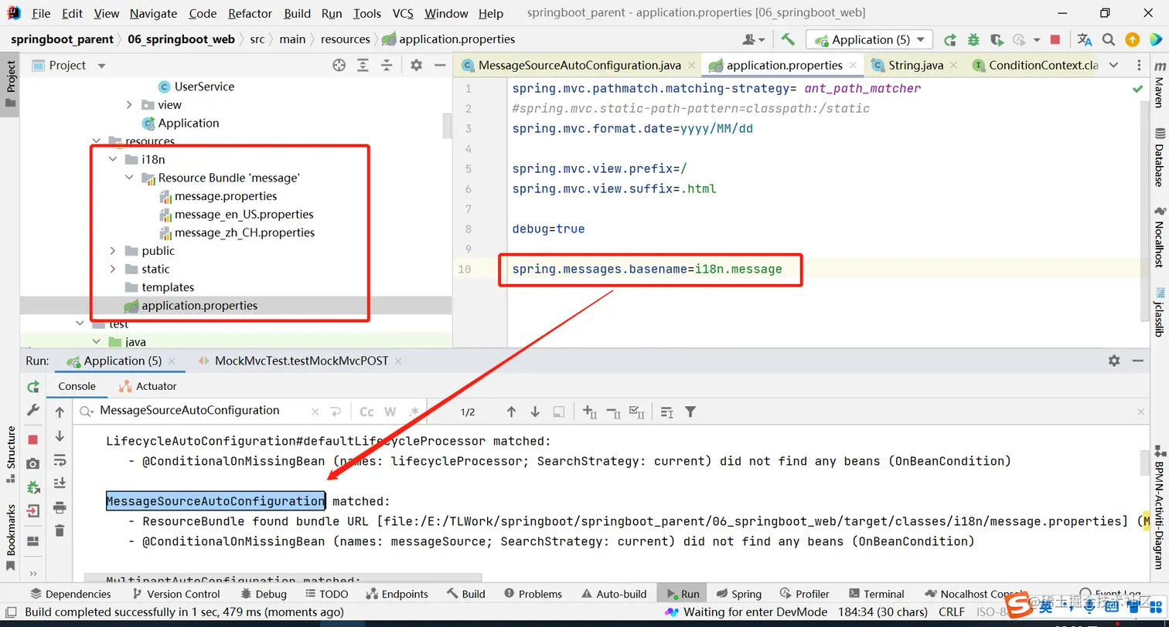Switch to the Actuator tab
Viewport: 1169px width, 627px height.
[148, 386]
